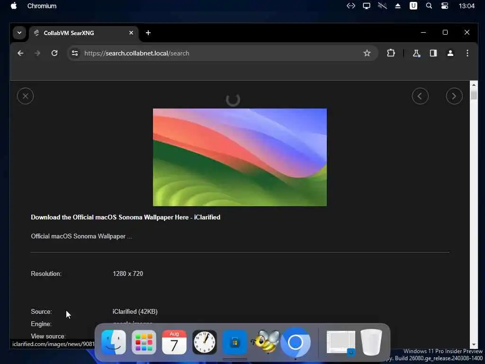Go forward in browser history
This screenshot has width=485, height=364.
tap(37, 53)
